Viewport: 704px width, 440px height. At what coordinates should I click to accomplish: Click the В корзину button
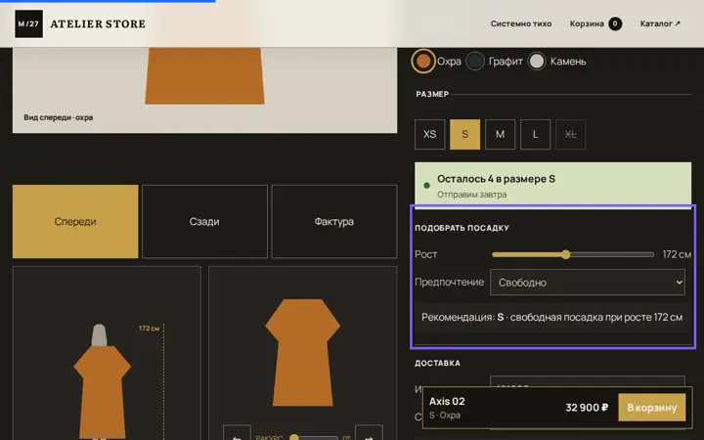(652, 408)
